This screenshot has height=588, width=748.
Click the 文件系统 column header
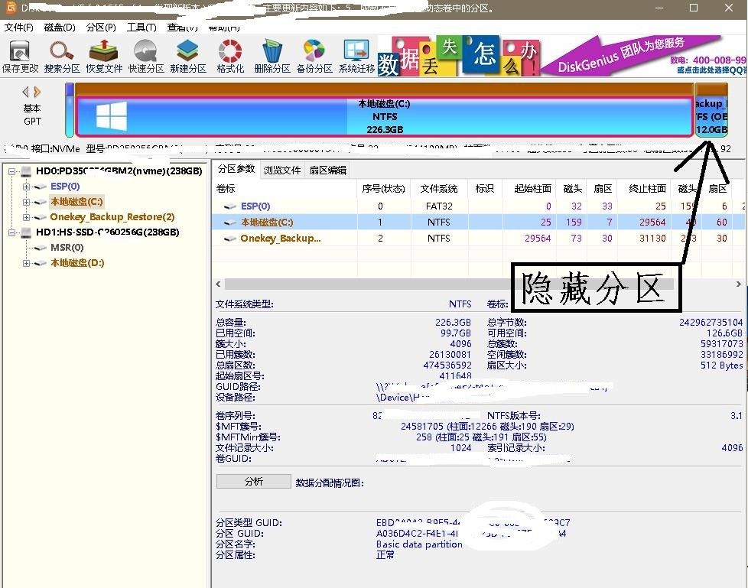point(439,189)
